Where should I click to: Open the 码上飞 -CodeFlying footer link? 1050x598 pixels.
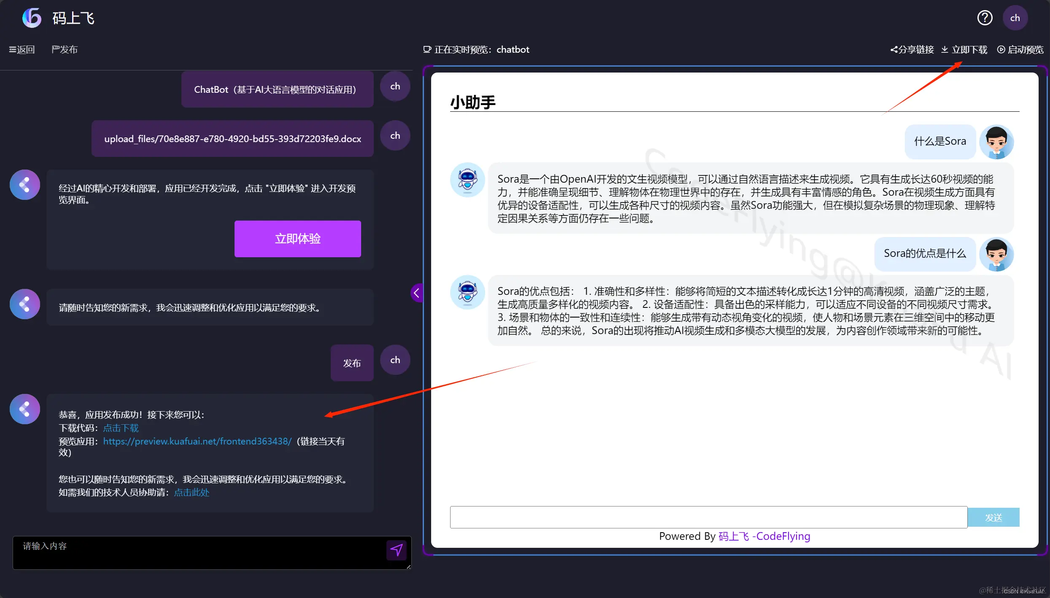pyautogui.click(x=764, y=536)
